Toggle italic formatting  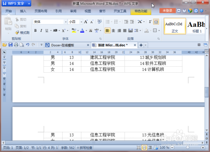click(41, 31)
